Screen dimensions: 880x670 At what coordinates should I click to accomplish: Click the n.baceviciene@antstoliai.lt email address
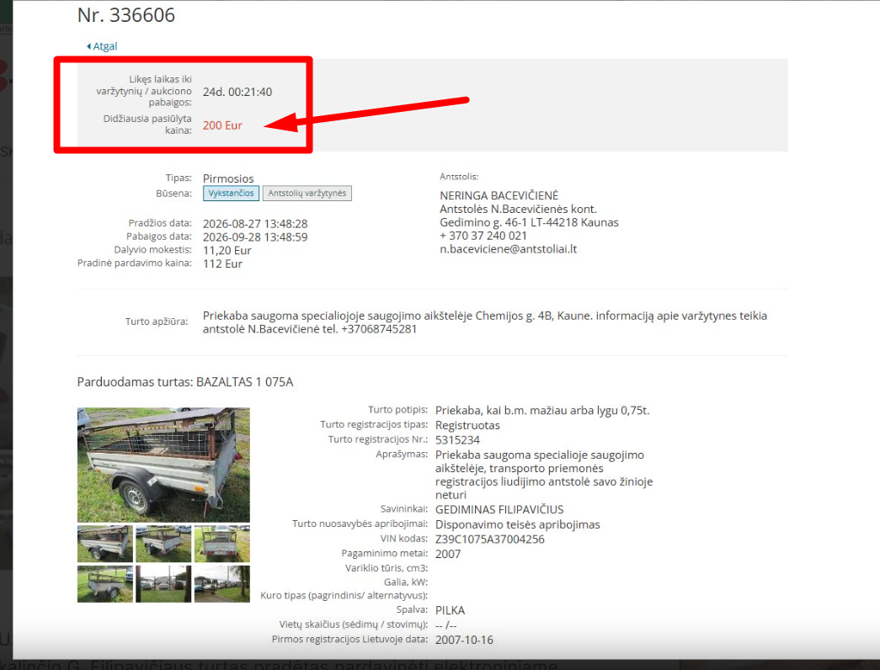[x=508, y=249]
